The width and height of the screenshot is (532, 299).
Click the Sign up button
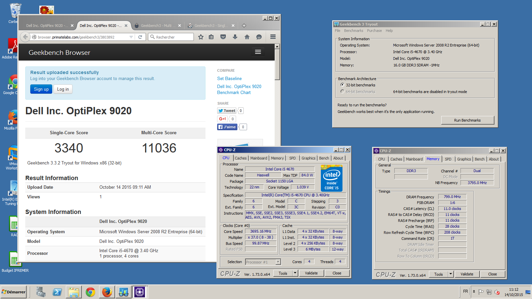[41, 89]
